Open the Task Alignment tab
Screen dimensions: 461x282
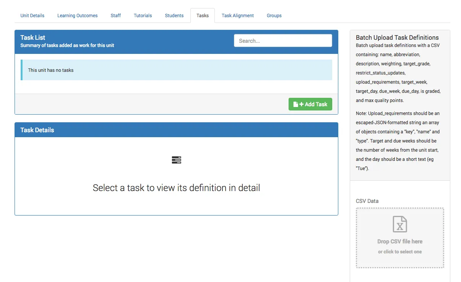237,15
